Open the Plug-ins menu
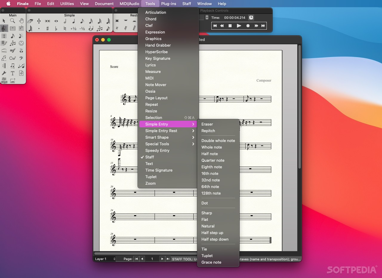This screenshot has width=382, height=278. (169, 4)
